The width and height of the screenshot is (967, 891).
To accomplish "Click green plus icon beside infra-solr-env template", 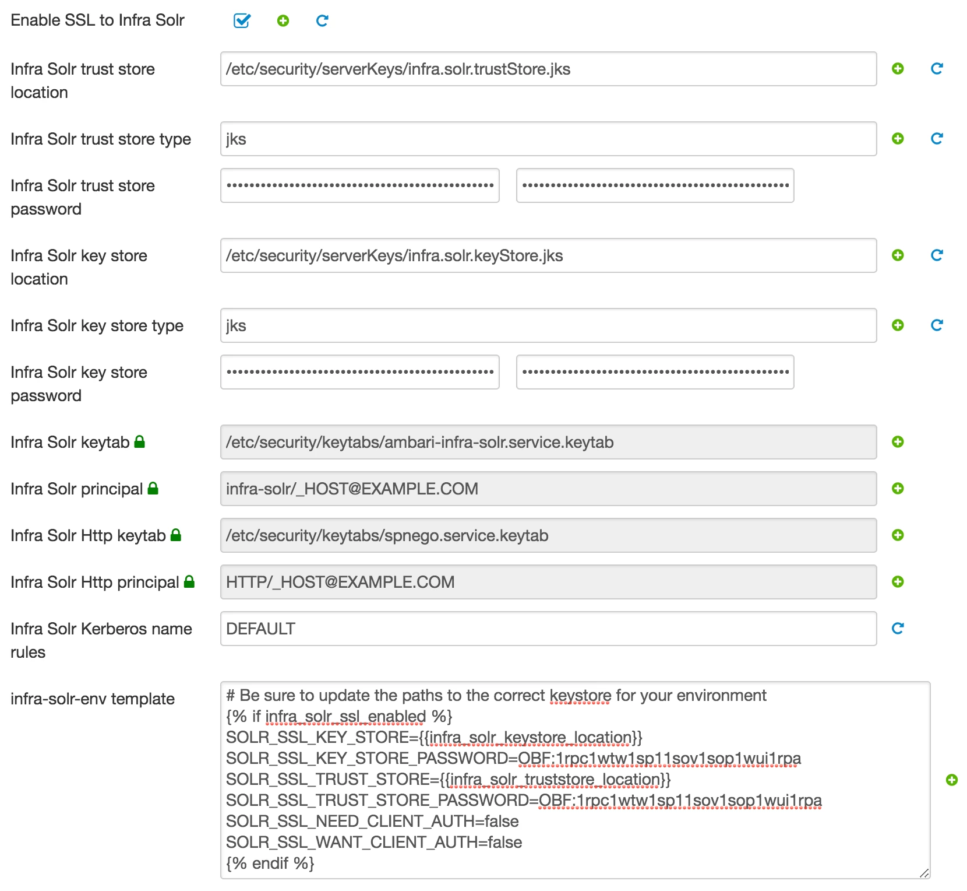I will click(952, 780).
